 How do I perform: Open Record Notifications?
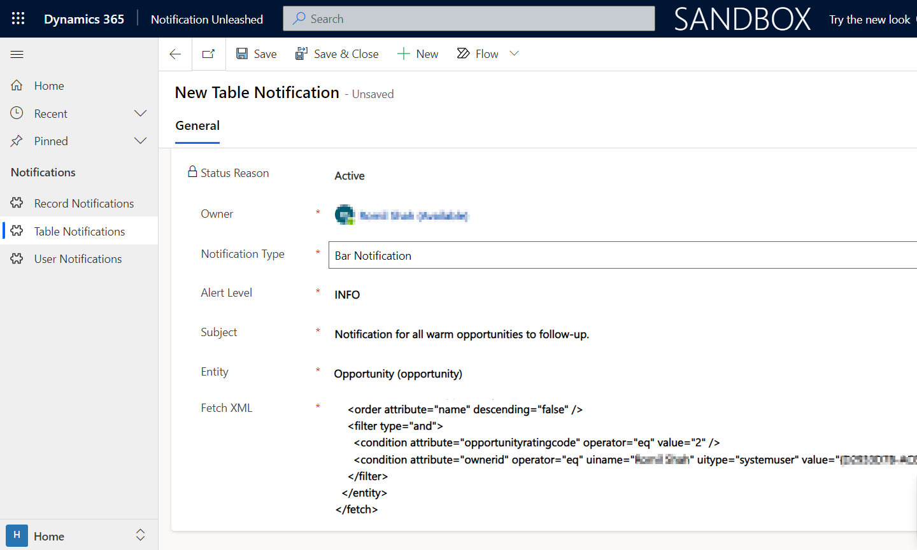pos(79,203)
